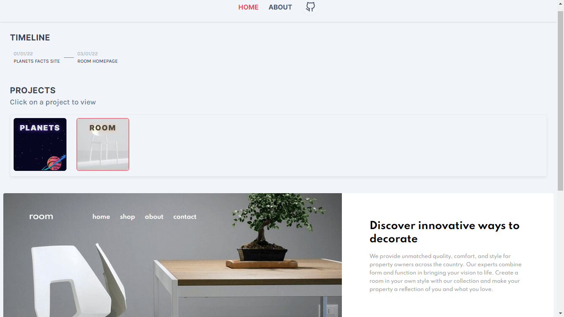Click the PROJECTS section heading
The height and width of the screenshot is (317, 564).
click(33, 90)
